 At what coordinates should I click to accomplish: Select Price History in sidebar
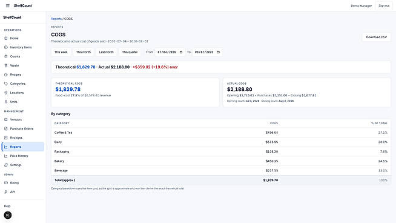23,156
